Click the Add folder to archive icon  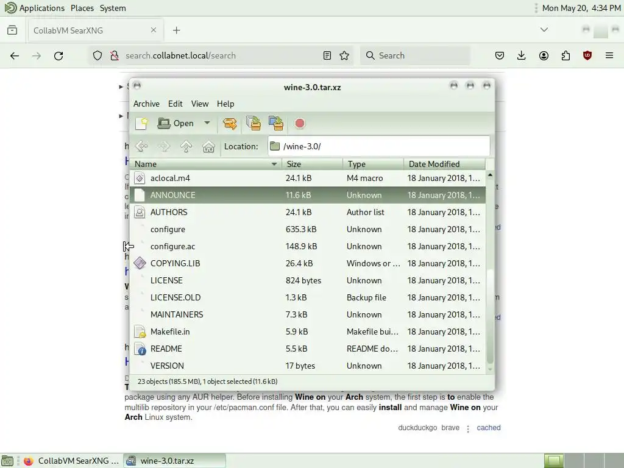point(276,123)
